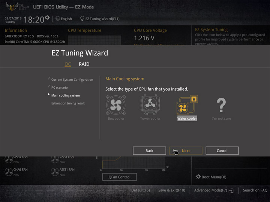Select Estimation tuning result step
This screenshot has height=202, width=270.
coord(68,103)
